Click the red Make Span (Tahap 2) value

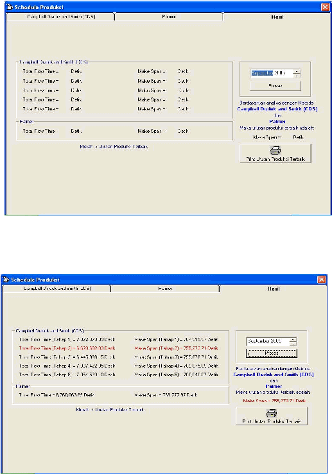click(x=176, y=348)
